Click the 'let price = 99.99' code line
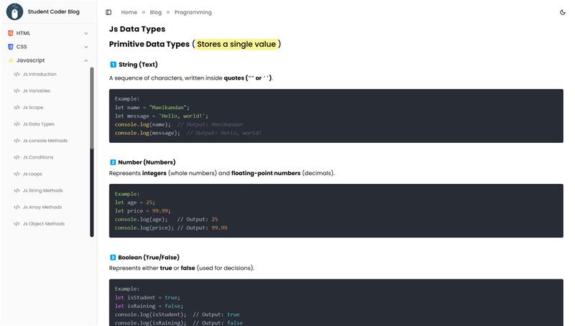 click(x=142, y=210)
